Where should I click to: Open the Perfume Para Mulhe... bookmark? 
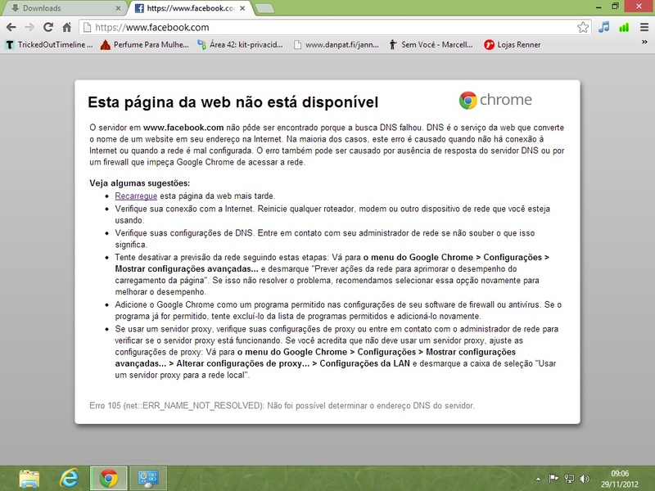click(145, 45)
